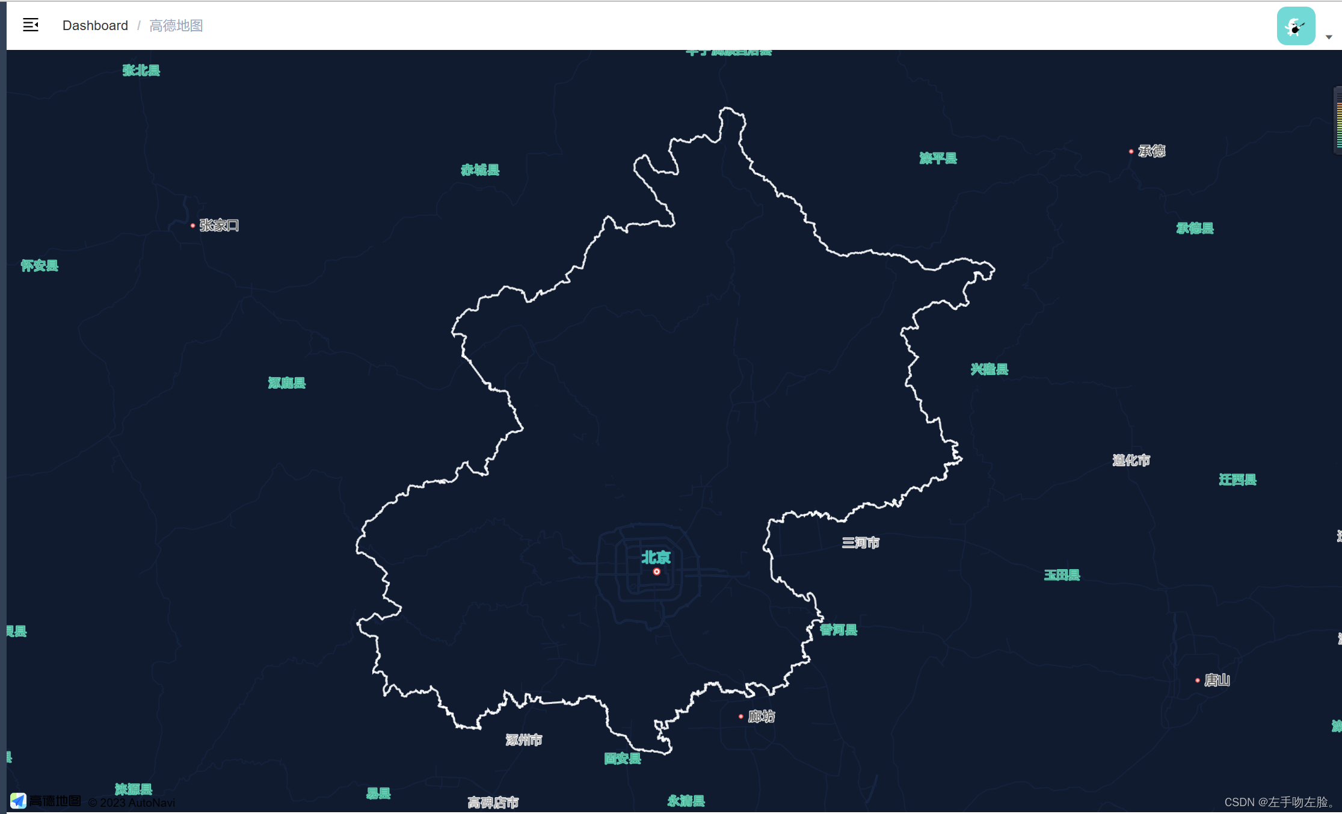Click the 涿州市 map label

[x=524, y=739]
